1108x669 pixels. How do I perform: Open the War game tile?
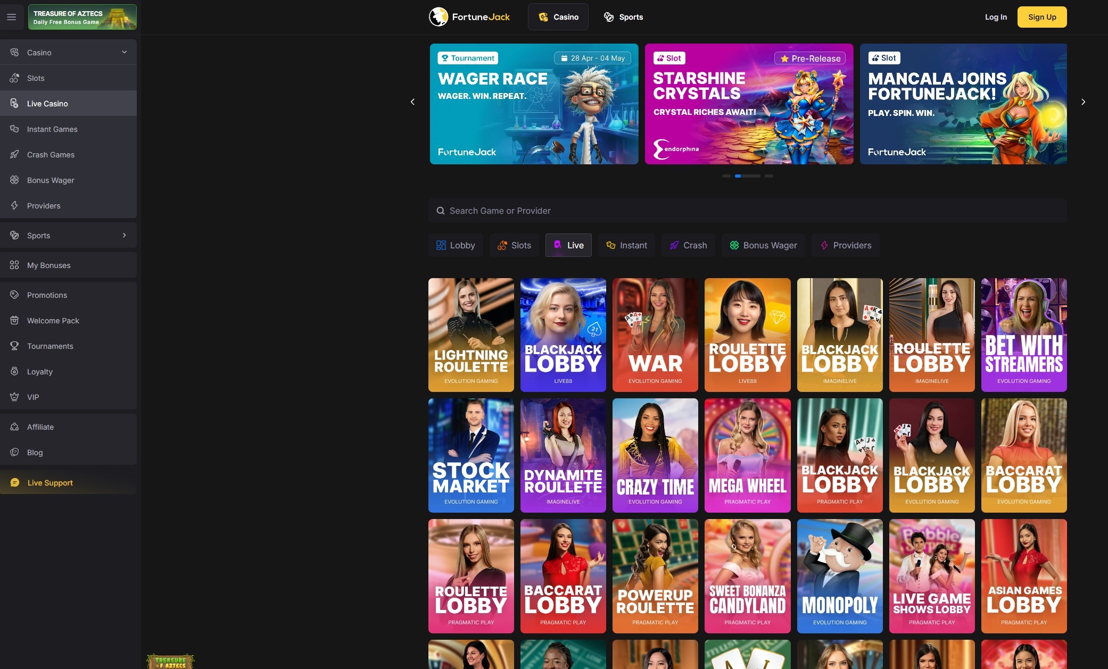point(655,335)
